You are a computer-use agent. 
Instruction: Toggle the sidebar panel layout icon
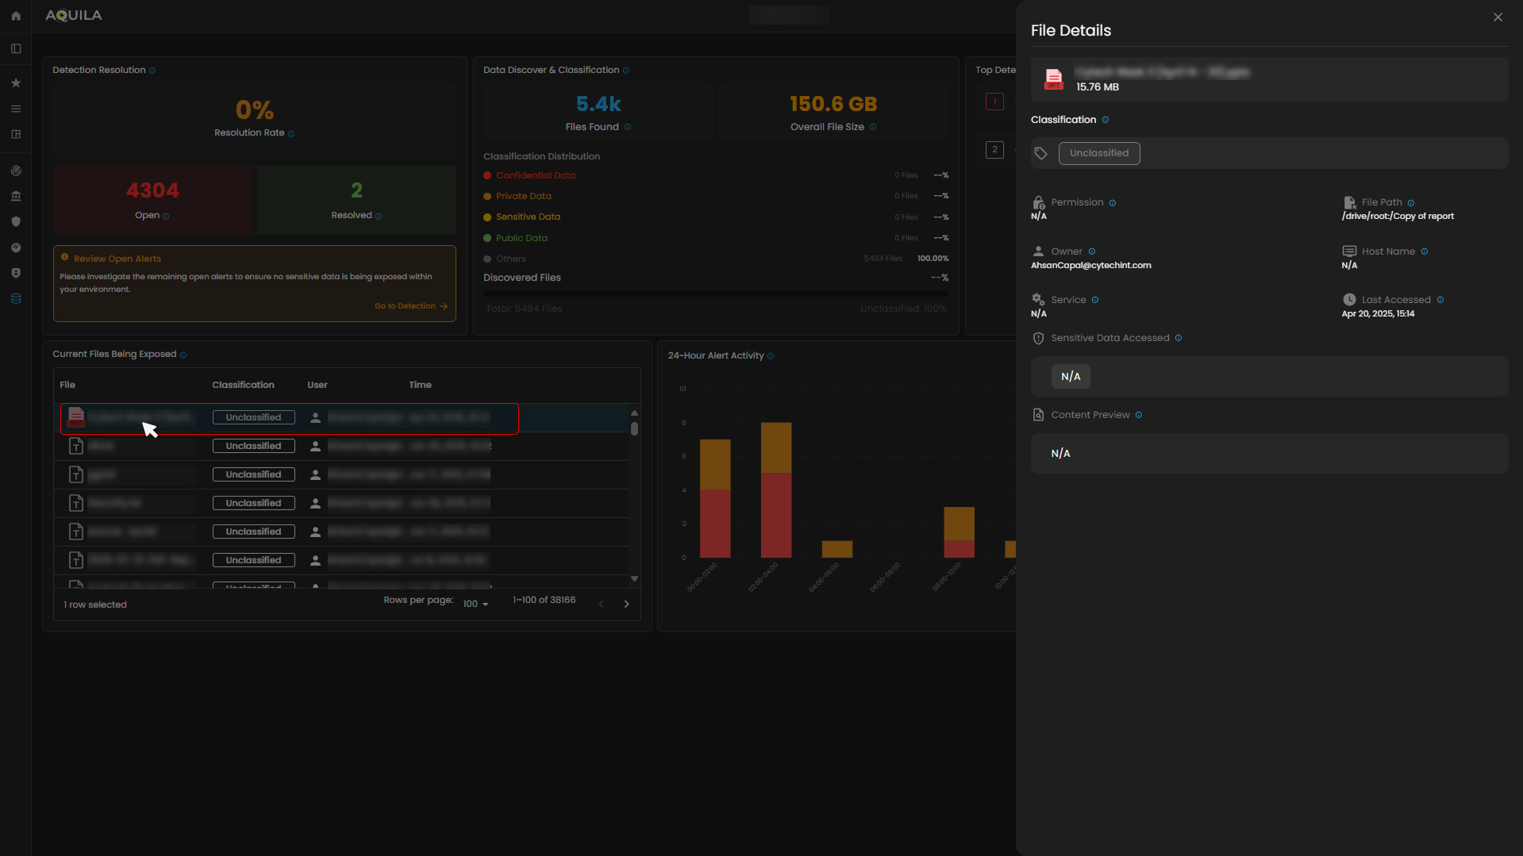pyautogui.click(x=16, y=48)
